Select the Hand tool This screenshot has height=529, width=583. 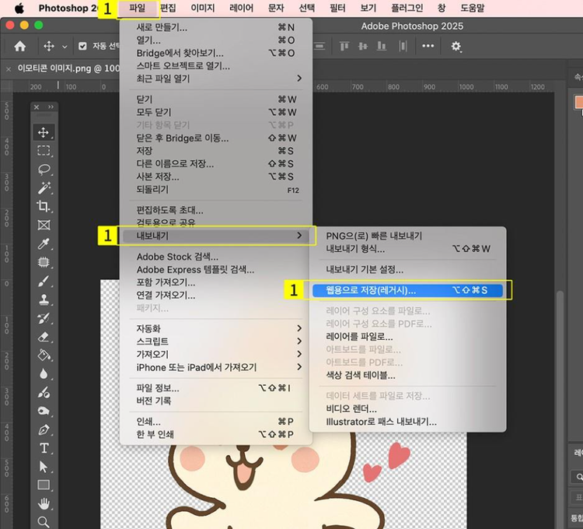[x=44, y=503]
